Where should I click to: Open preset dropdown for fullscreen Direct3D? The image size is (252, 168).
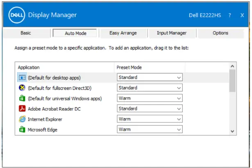tap(150, 88)
